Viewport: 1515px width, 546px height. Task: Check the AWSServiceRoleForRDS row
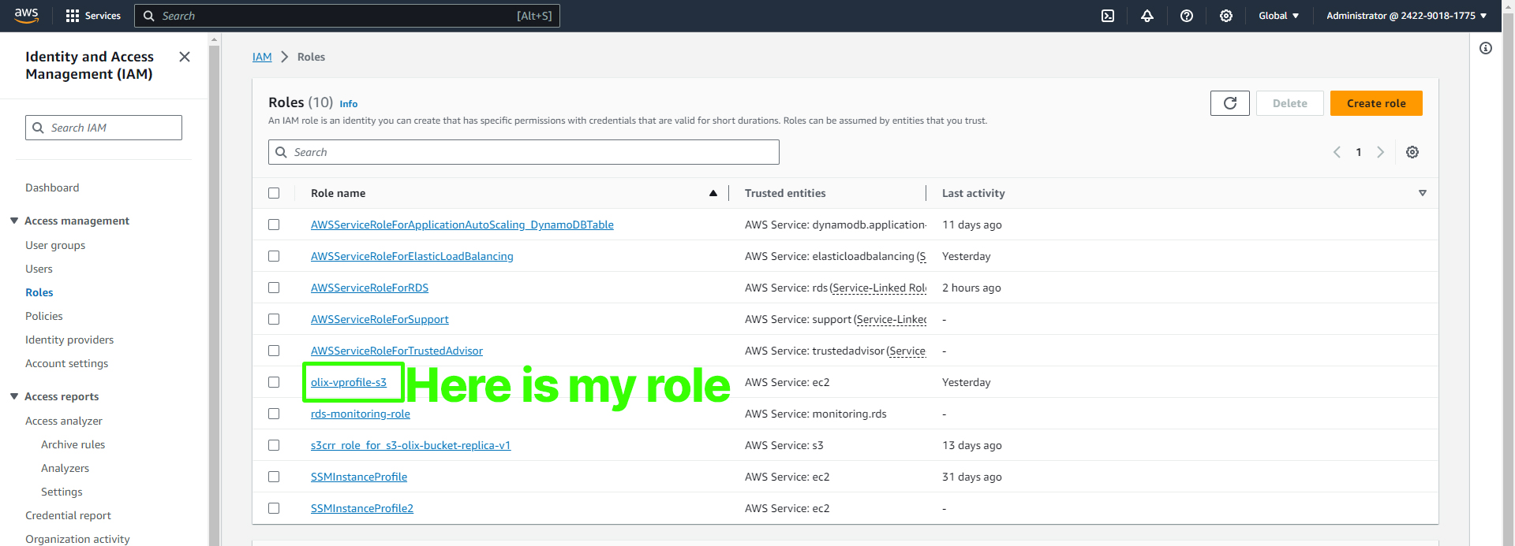[274, 288]
